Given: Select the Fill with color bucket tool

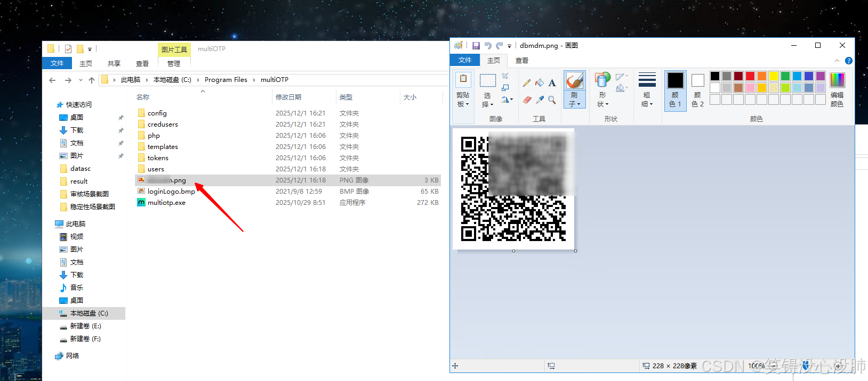Looking at the screenshot, I should tap(540, 82).
